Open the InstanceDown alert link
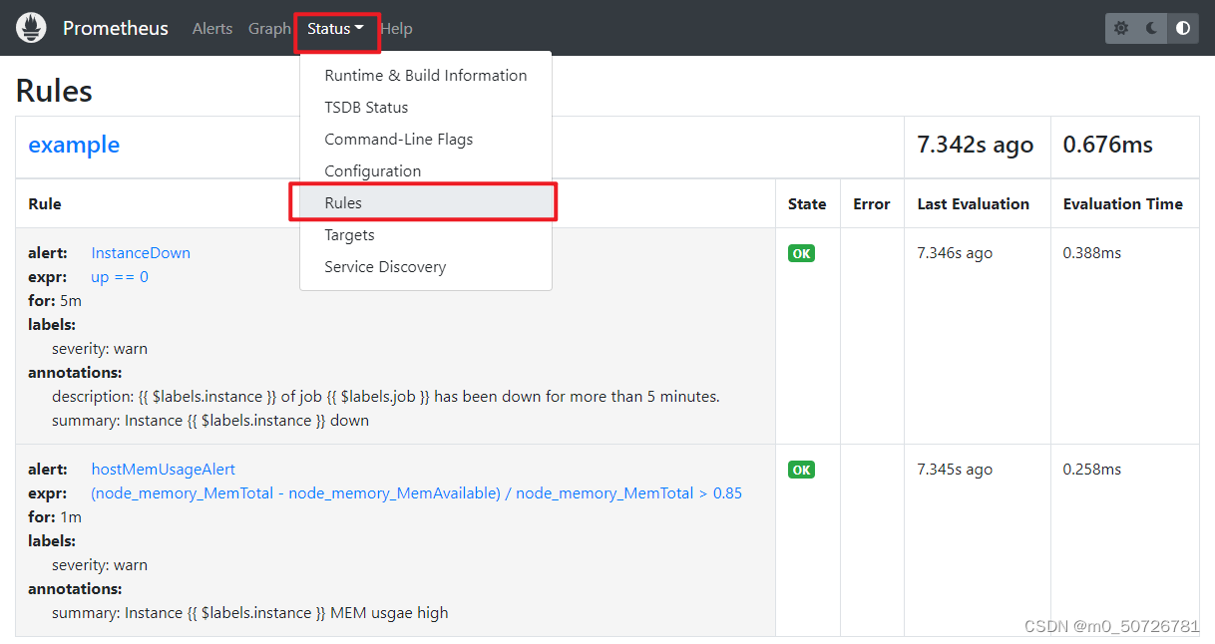Image resolution: width=1215 pixels, height=644 pixels. 141,253
